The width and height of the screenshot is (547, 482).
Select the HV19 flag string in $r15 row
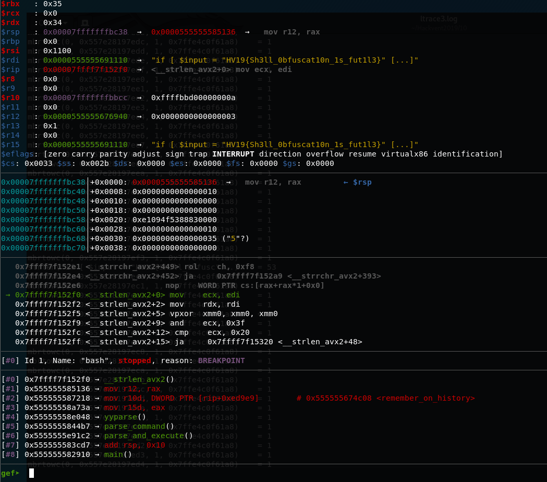303,145
